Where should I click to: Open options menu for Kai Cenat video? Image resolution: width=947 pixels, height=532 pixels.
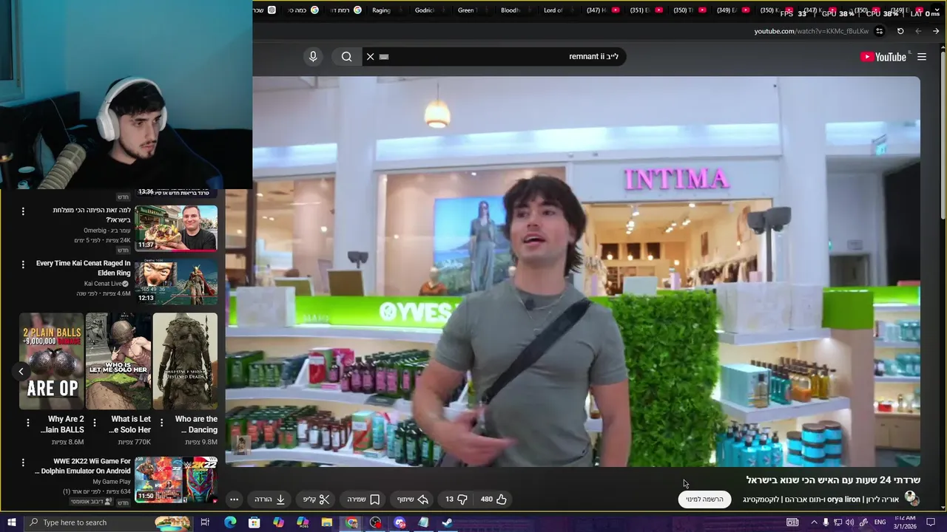[x=23, y=265]
